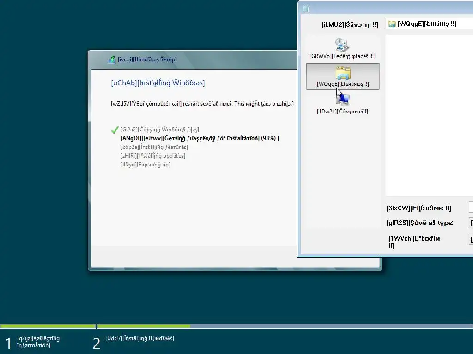Viewport: 473px width, 354px height.
Task: Click the Collecting information progress segment
Action: coord(48,326)
